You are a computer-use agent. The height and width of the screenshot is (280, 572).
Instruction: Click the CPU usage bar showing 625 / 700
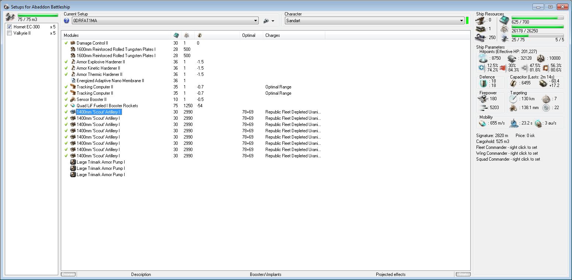coord(538,18)
